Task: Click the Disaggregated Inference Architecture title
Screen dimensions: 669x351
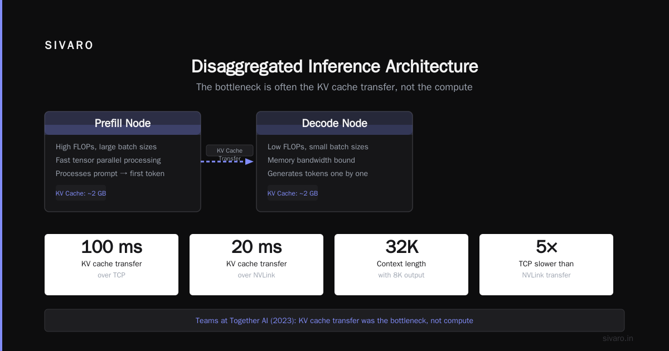Action: (334, 66)
